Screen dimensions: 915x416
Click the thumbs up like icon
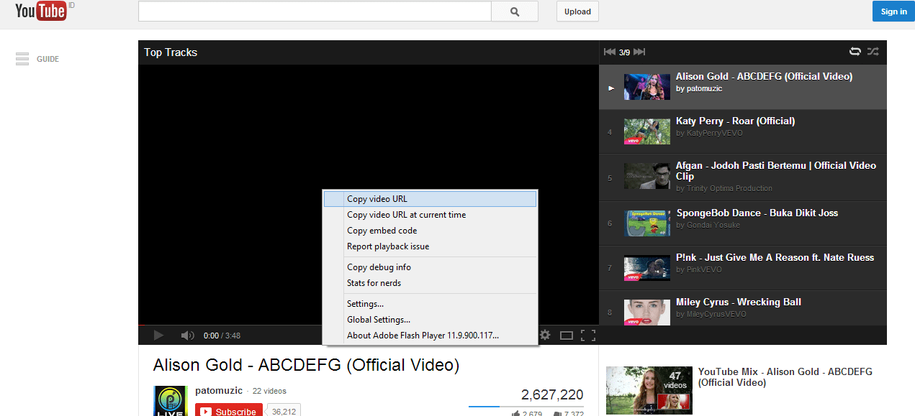pyautogui.click(x=515, y=413)
